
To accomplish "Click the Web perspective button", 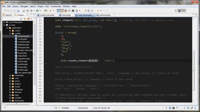I will coord(182,11).
